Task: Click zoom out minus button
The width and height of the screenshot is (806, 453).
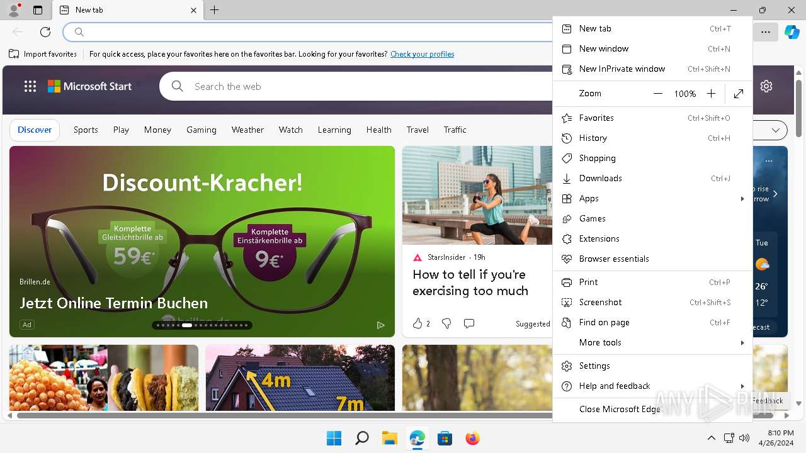Action: pos(658,94)
